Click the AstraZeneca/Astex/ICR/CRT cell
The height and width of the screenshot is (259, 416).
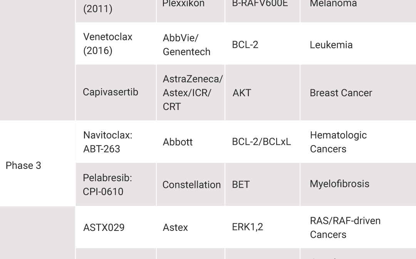click(x=191, y=92)
